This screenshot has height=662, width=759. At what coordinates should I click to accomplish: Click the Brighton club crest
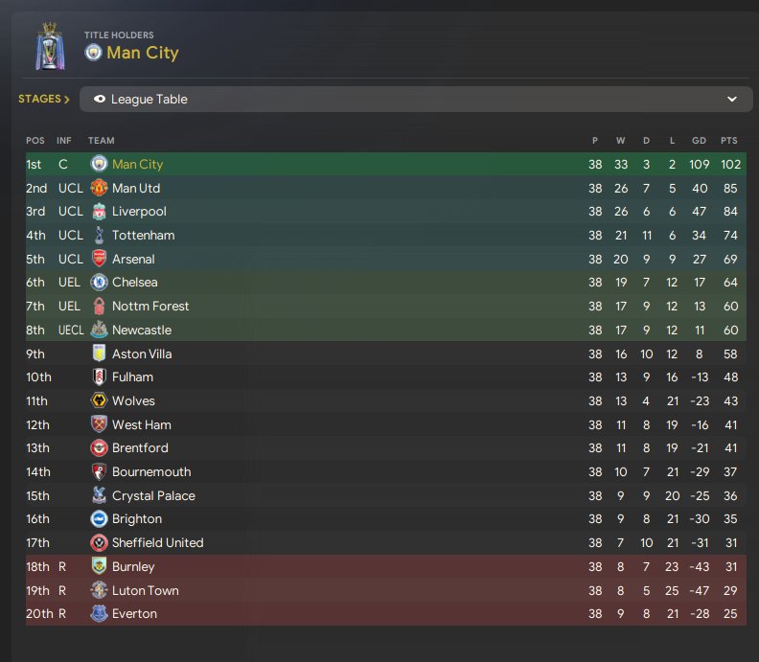tap(99, 518)
